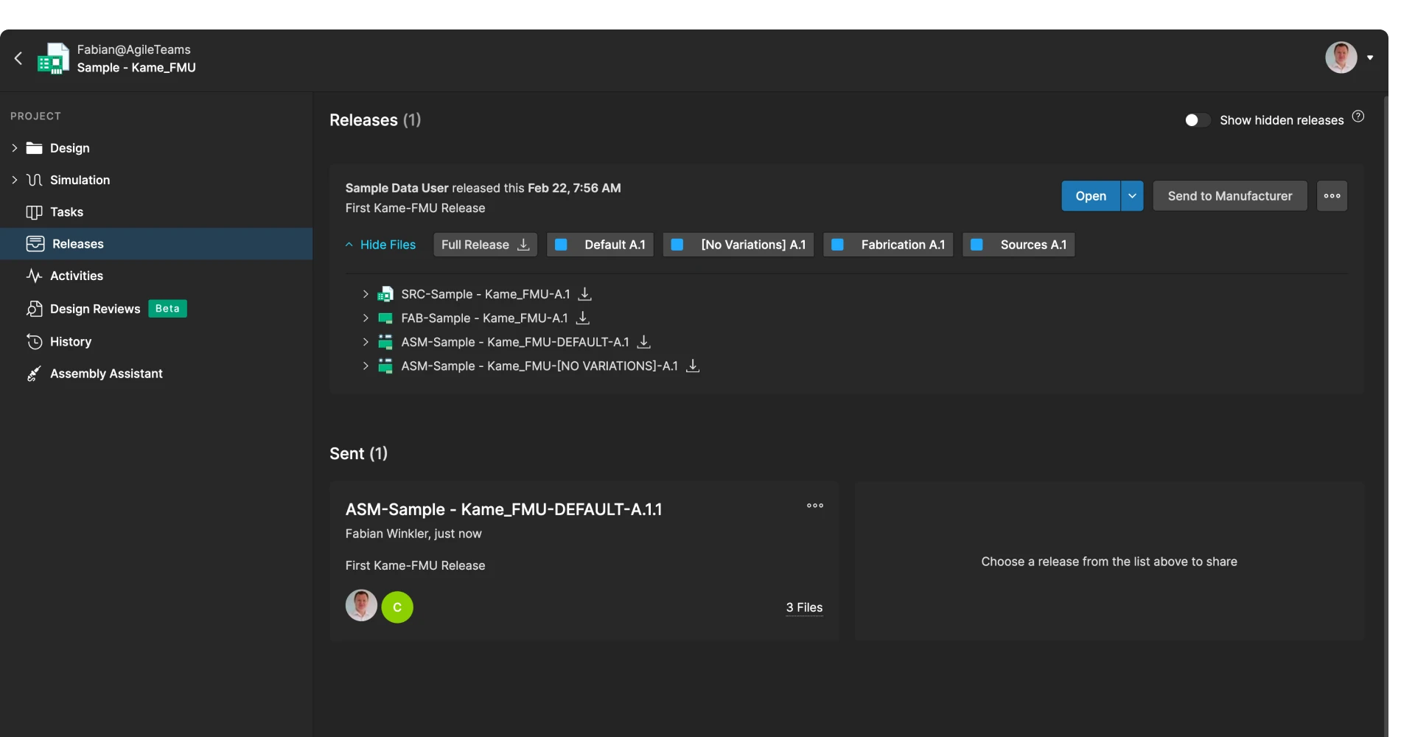Open the 3 Files link
The image size is (1415, 737).
tap(804, 607)
